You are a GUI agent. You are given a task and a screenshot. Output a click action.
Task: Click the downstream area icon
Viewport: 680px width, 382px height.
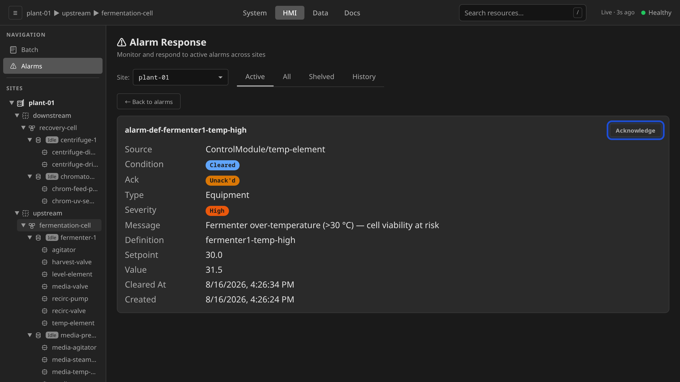click(x=25, y=116)
